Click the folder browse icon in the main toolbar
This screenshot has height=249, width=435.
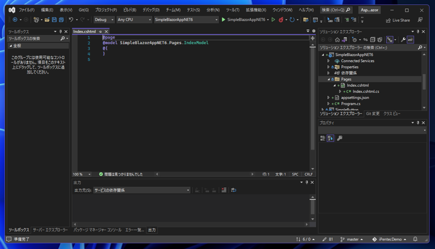(x=306, y=20)
